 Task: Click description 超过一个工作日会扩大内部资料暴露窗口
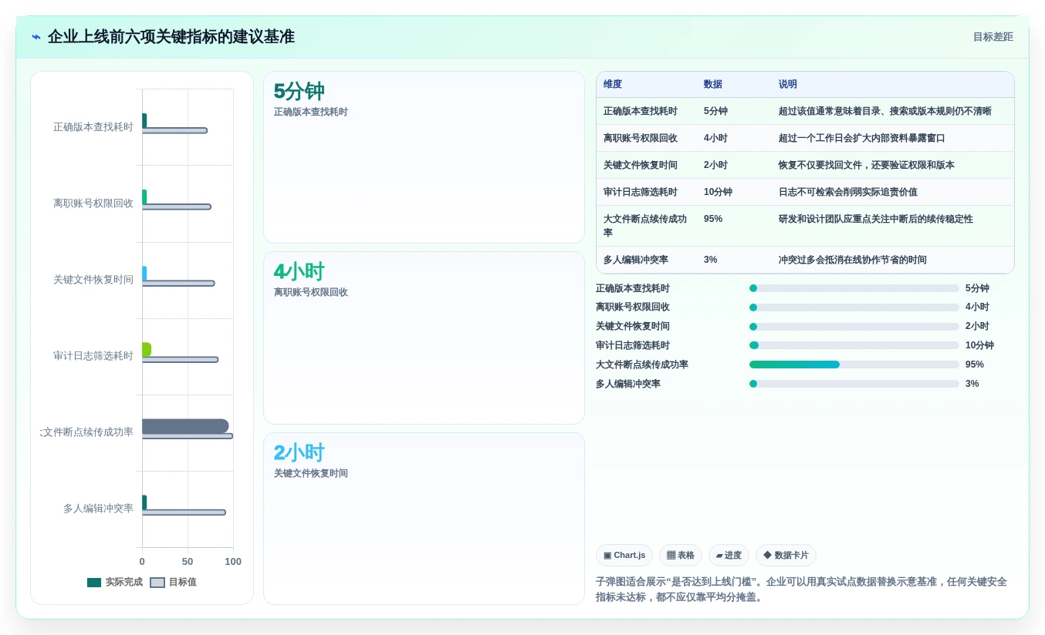pos(862,139)
